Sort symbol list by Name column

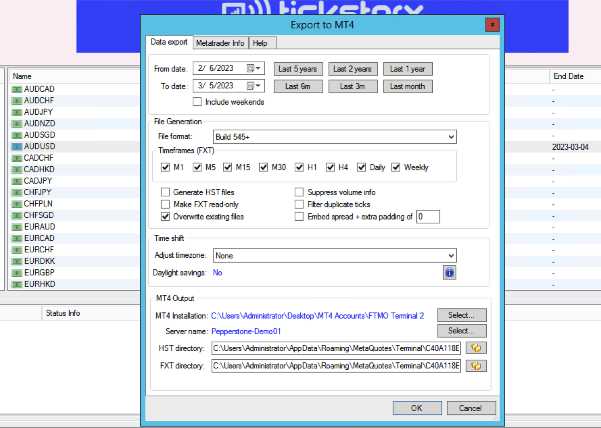pos(74,76)
